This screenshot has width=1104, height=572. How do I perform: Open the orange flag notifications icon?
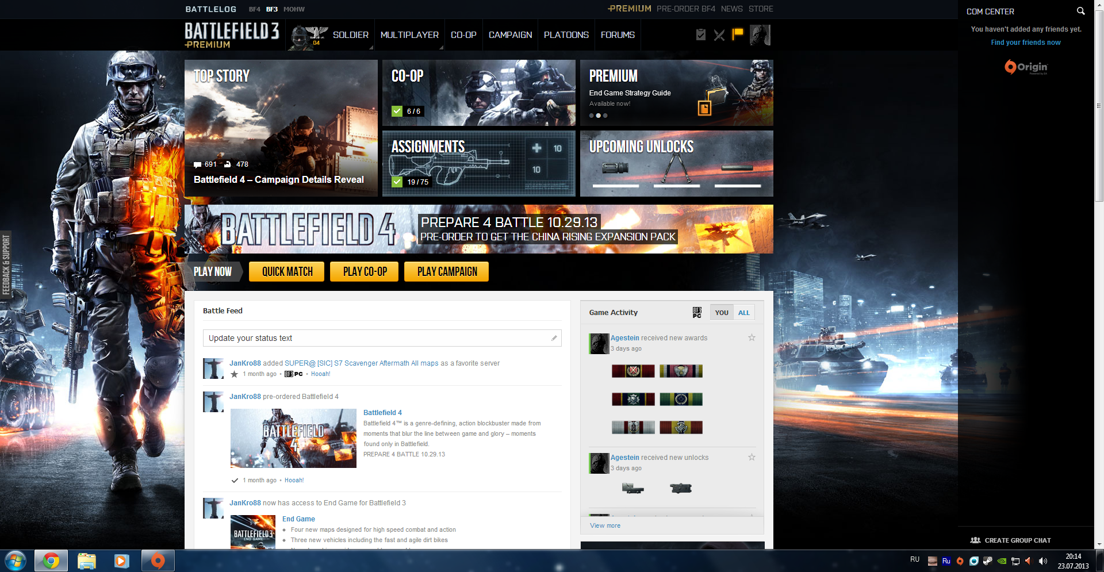(x=737, y=34)
